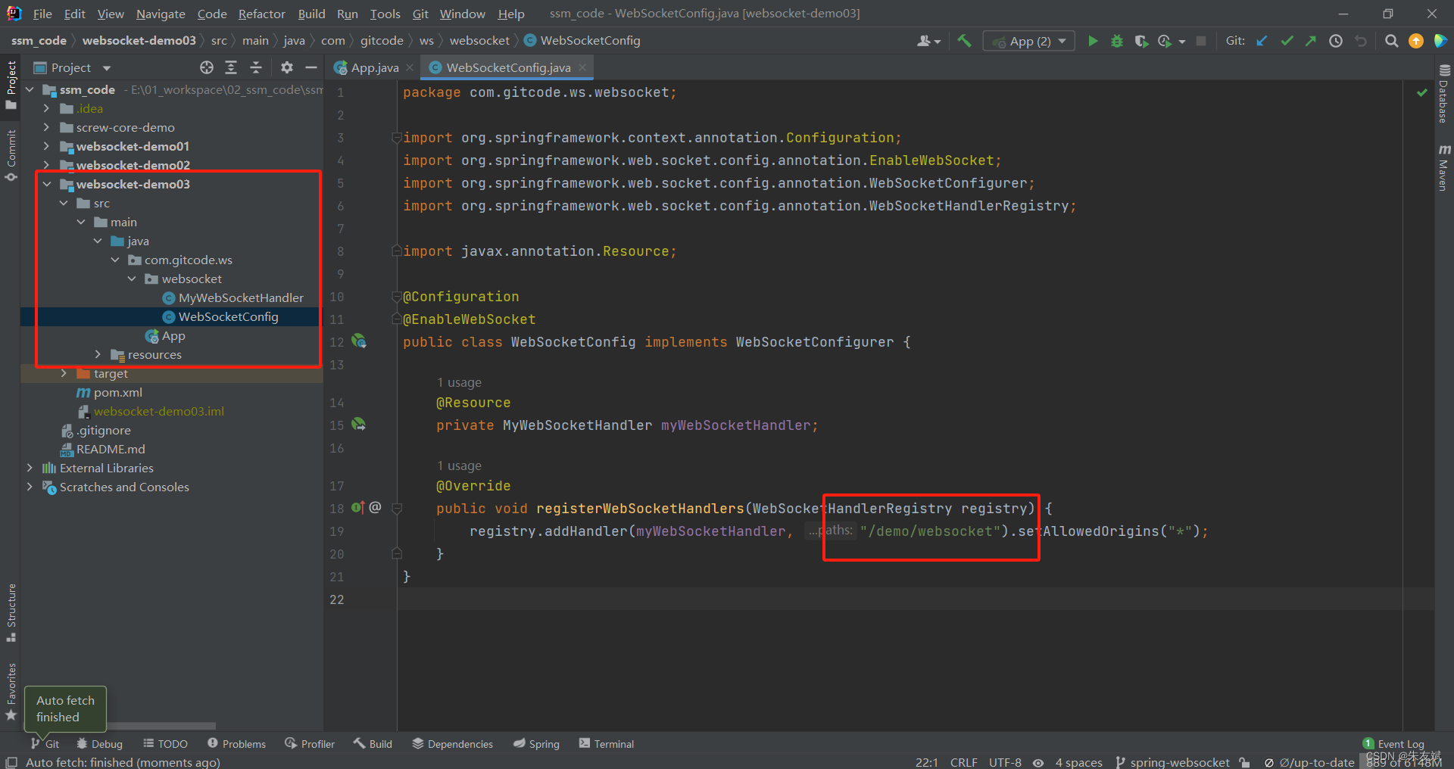Click the IDE update notification icon
Viewport: 1454px width, 769px height.
click(x=1416, y=41)
